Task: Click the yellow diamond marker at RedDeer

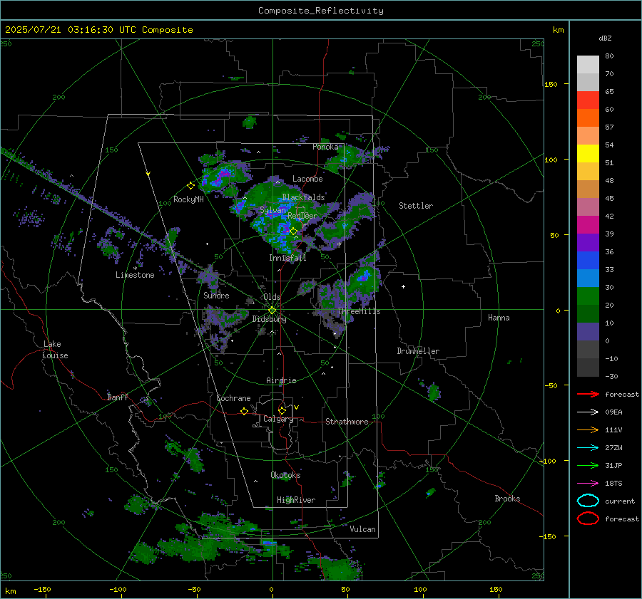Action: (x=293, y=231)
